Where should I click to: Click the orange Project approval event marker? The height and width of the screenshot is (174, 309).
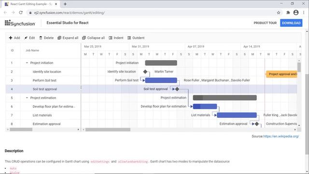(x=282, y=74)
